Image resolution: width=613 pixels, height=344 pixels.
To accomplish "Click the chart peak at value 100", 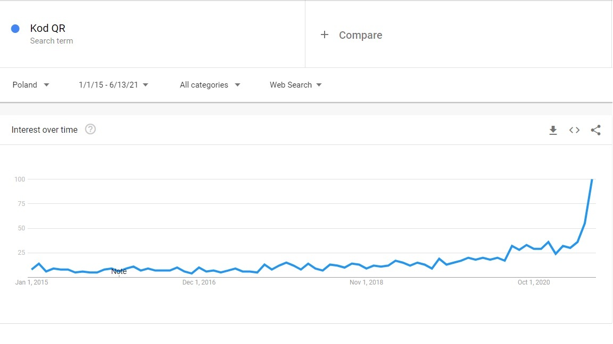I will (592, 179).
